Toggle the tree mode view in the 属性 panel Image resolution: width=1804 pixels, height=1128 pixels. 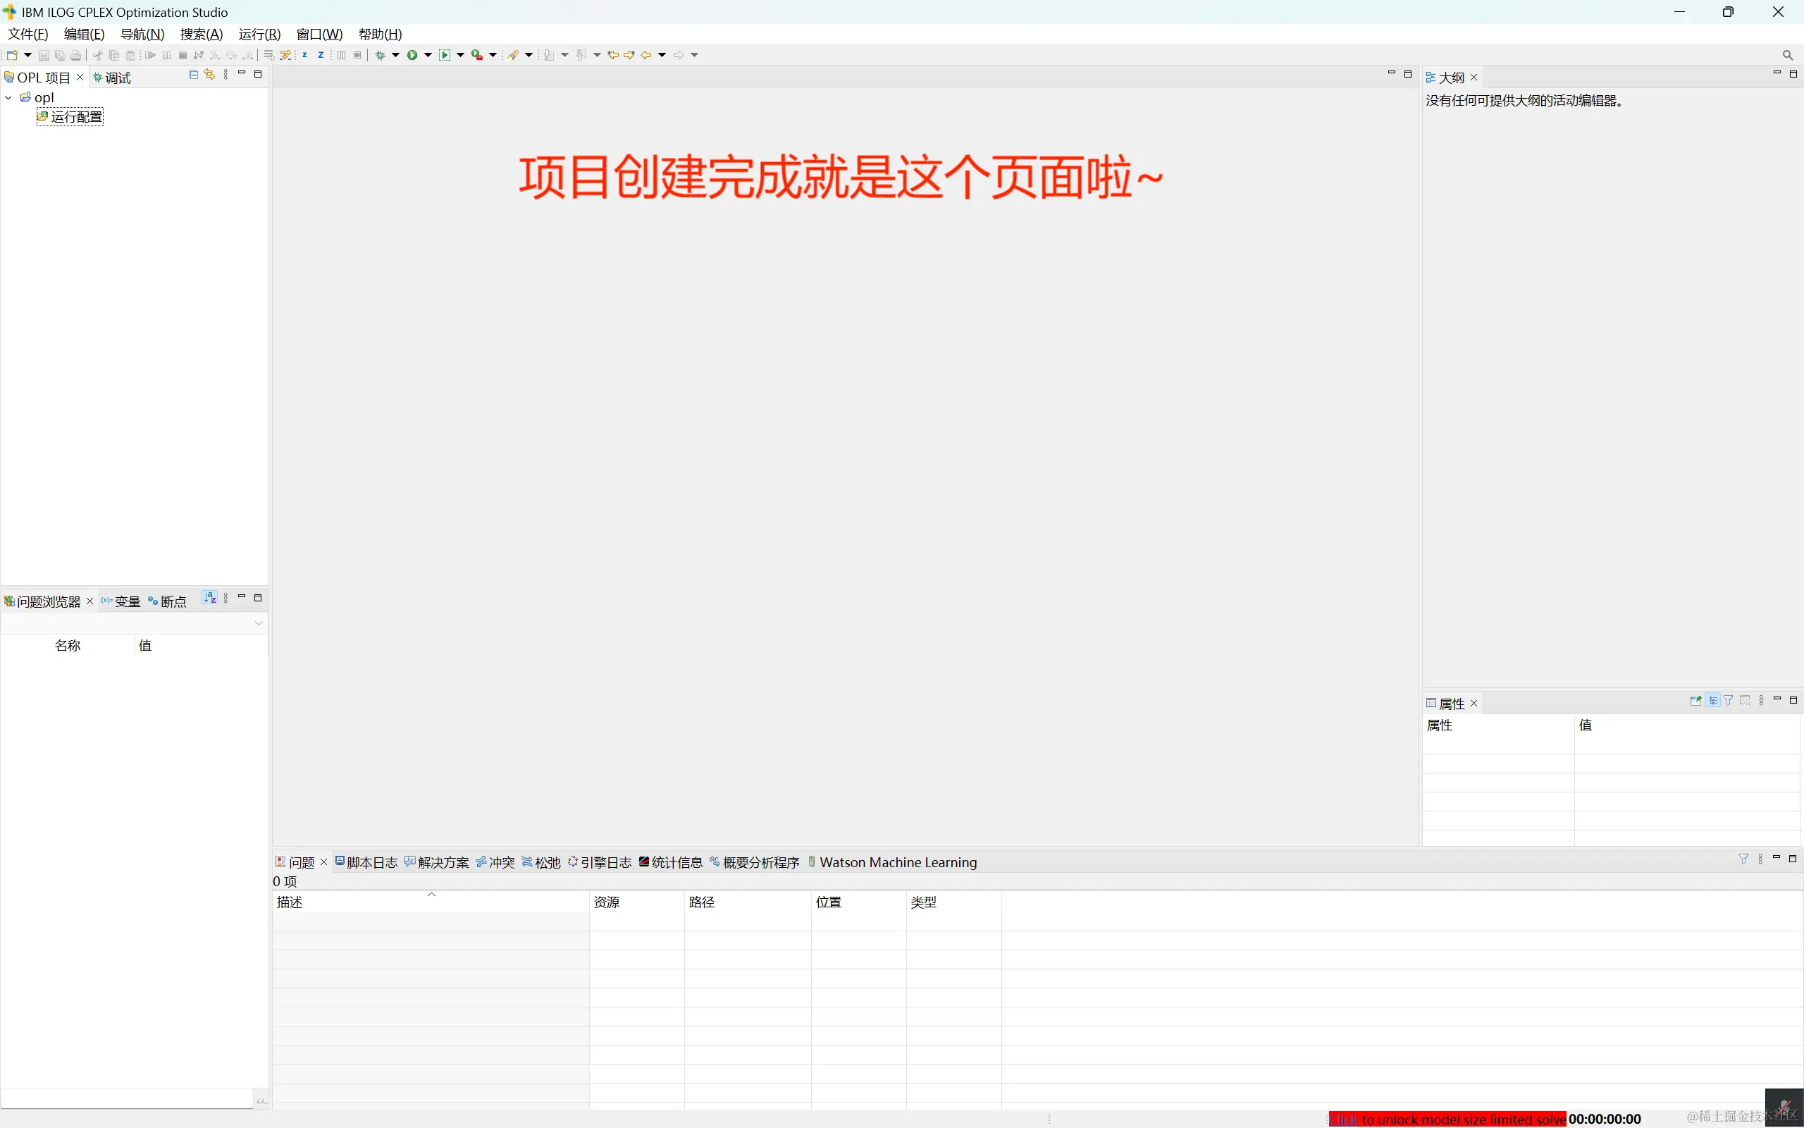pyautogui.click(x=1712, y=702)
